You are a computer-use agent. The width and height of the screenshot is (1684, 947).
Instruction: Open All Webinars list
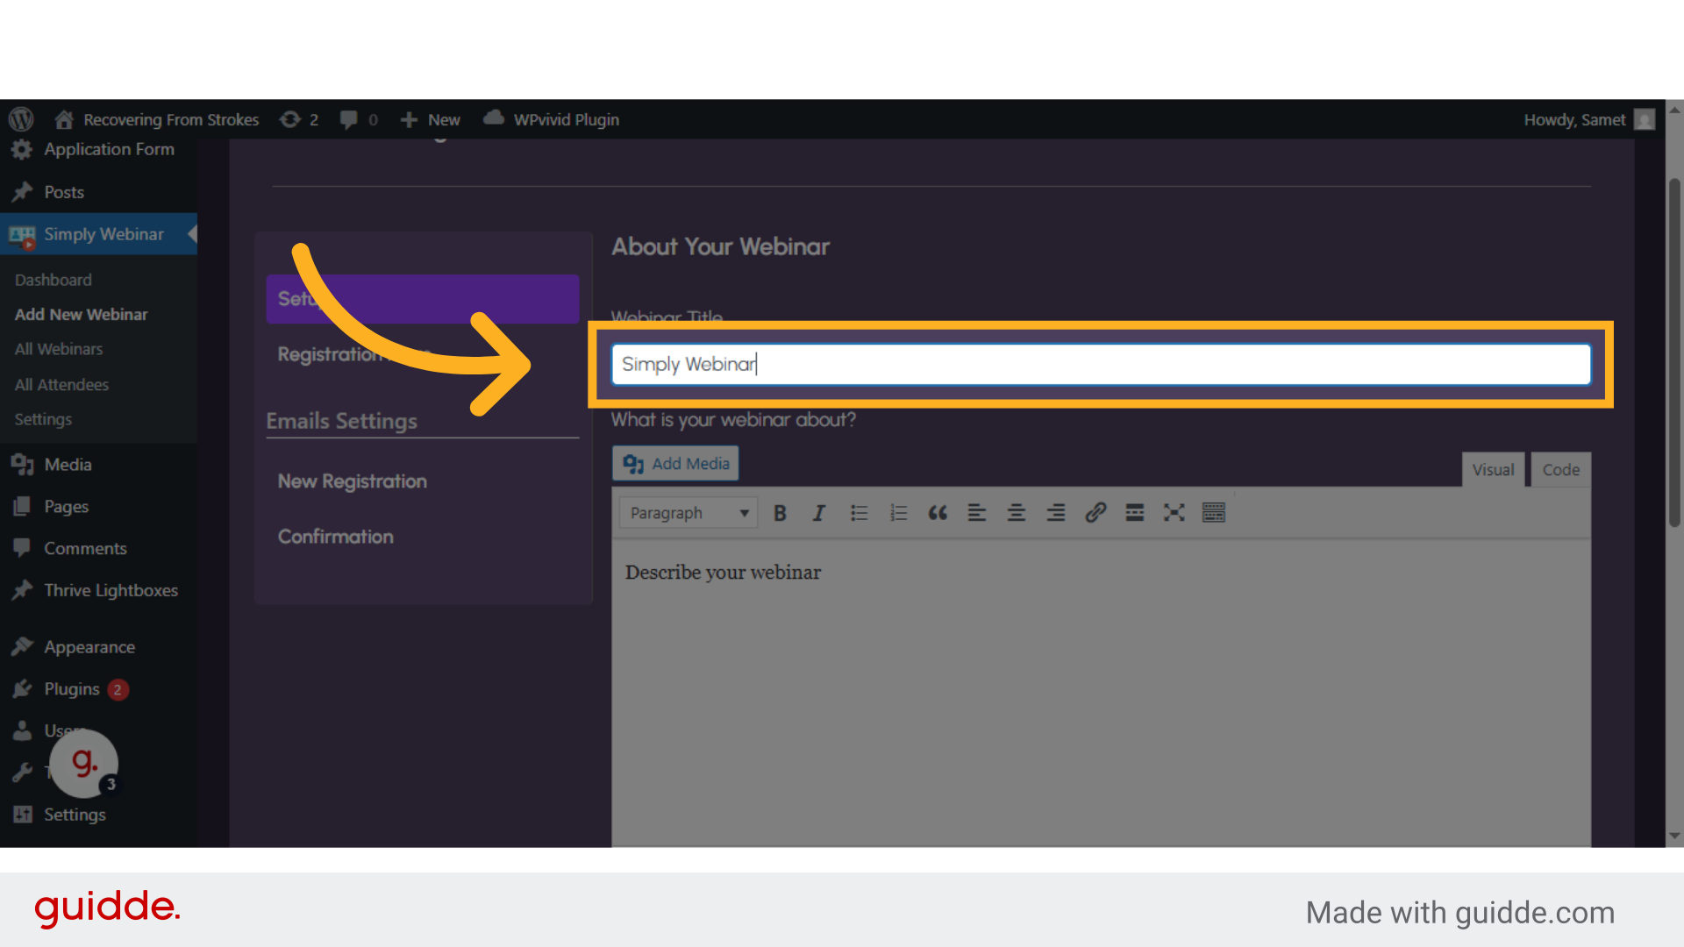pyautogui.click(x=58, y=349)
